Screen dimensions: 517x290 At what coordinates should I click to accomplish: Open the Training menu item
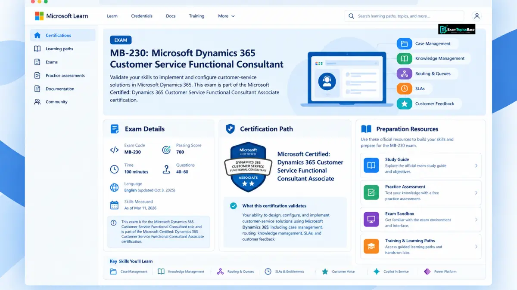tap(196, 16)
